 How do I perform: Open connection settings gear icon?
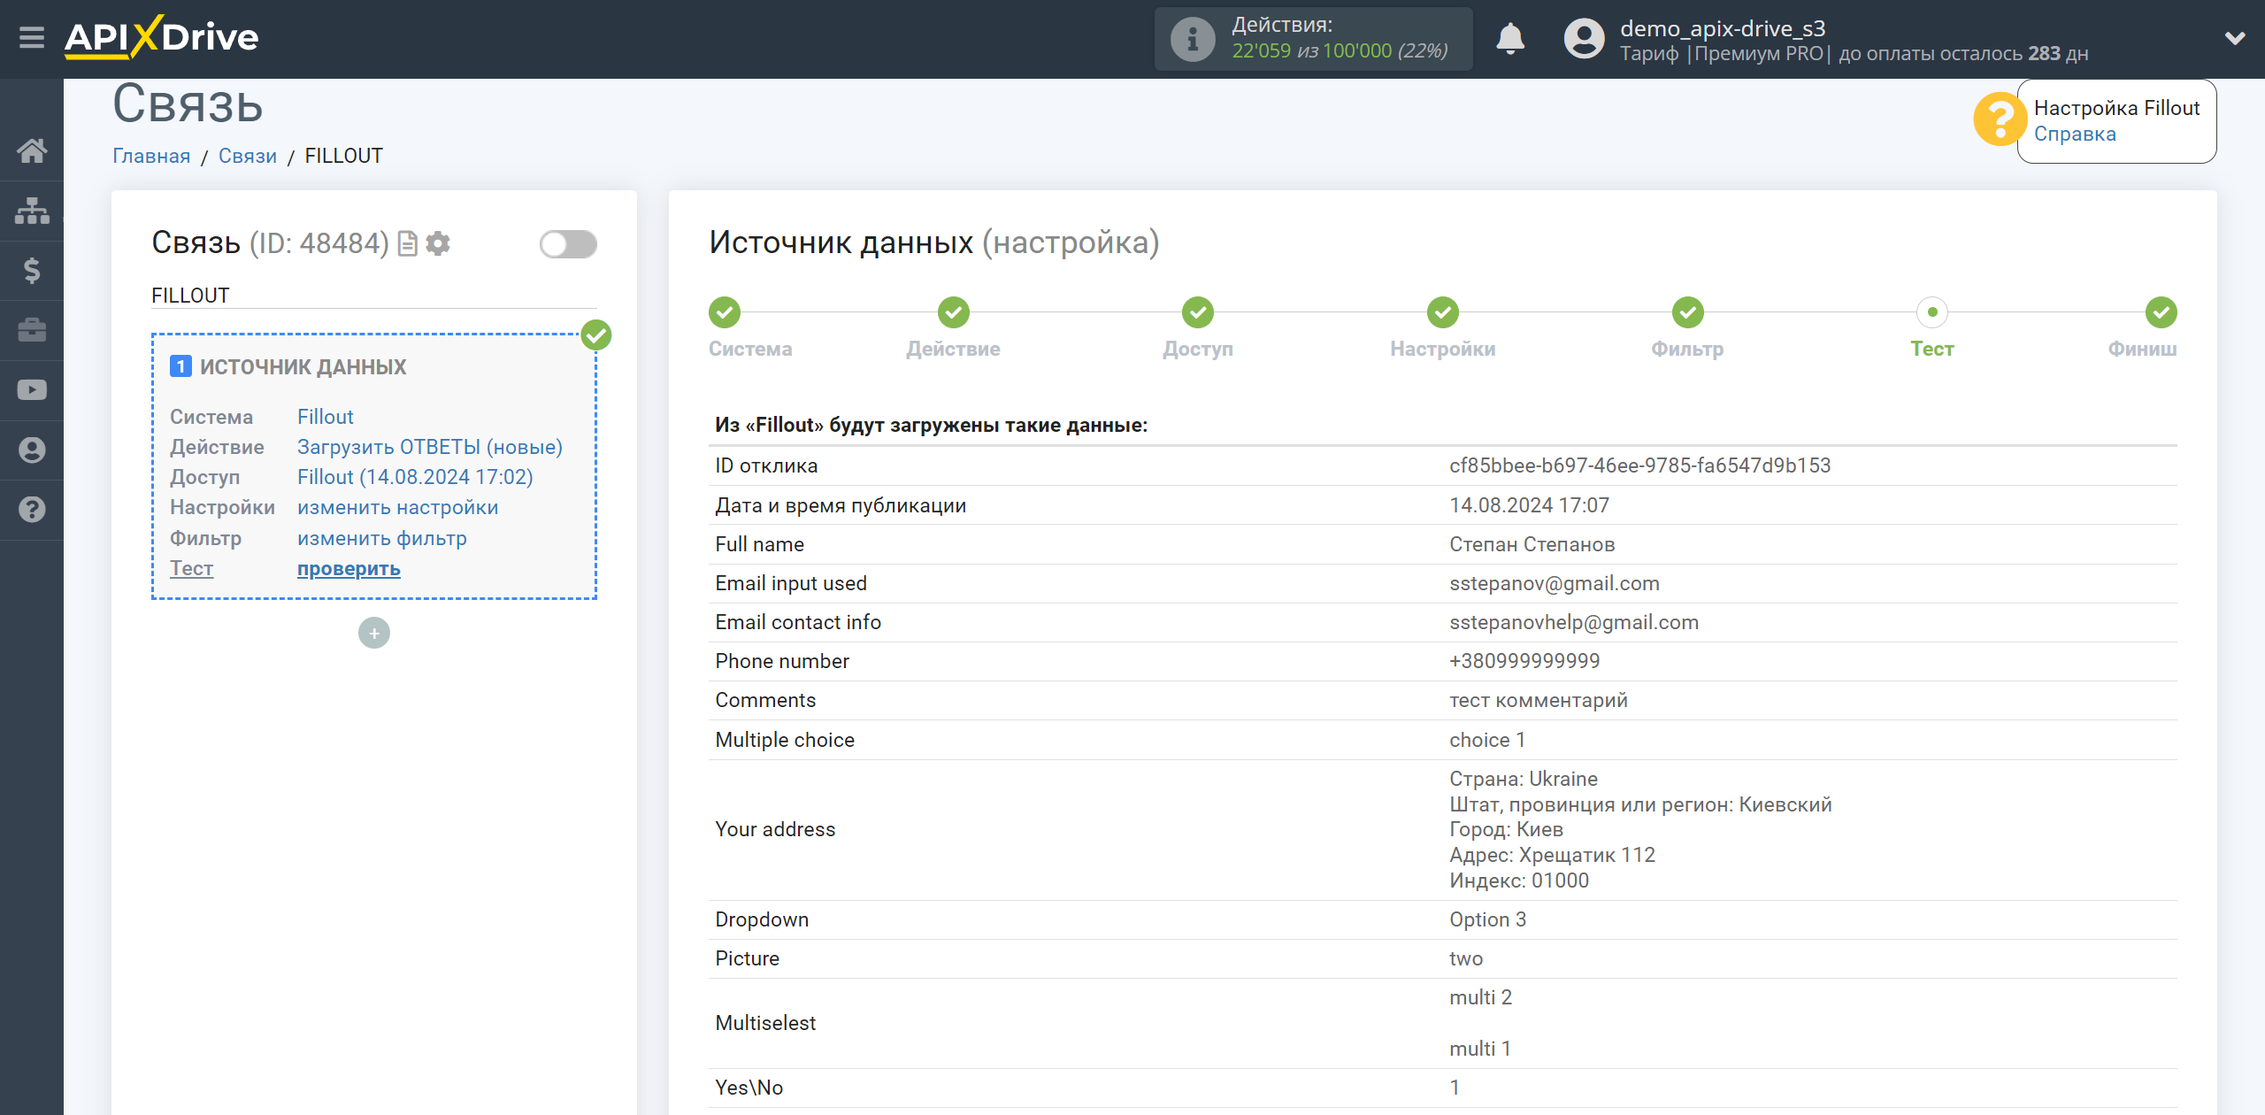(x=438, y=243)
